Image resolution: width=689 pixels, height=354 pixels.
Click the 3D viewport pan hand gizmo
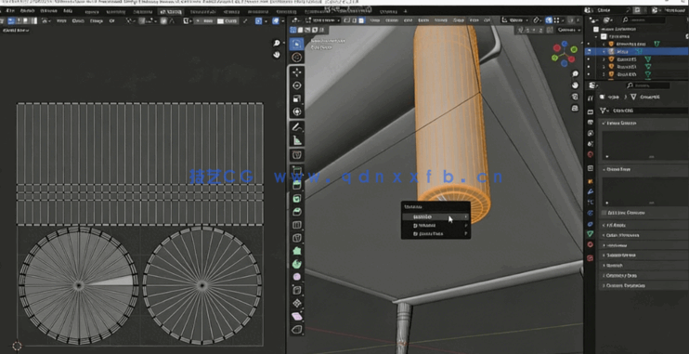click(x=575, y=85)
